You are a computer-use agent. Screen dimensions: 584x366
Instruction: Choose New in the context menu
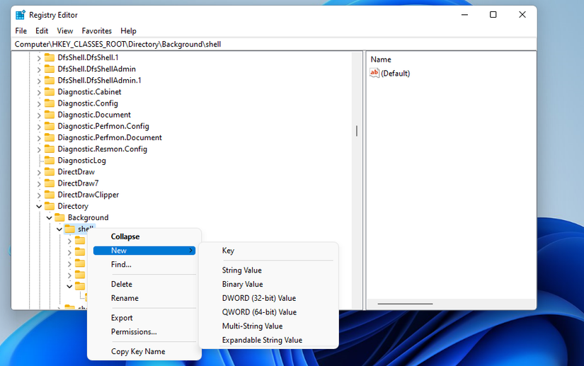click(144, 251)
